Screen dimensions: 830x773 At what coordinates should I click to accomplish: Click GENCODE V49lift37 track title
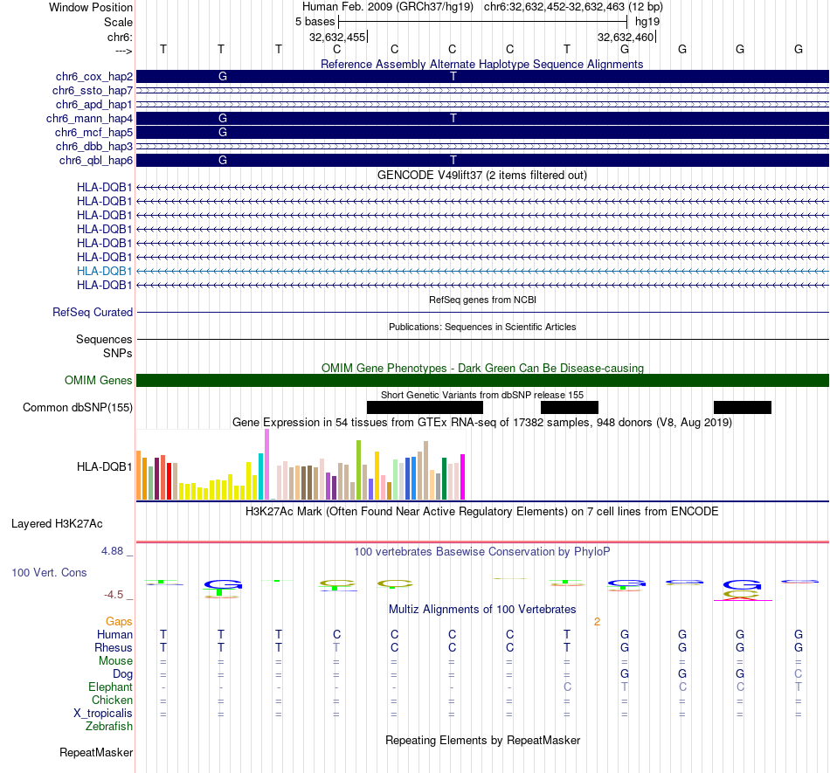tap(482, 176)
